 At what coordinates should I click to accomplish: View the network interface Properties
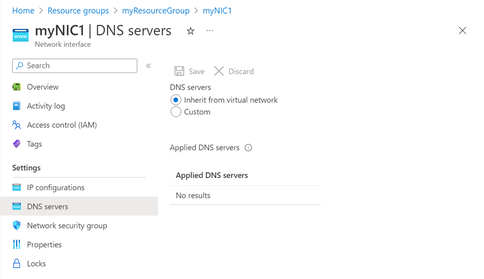click(x=44, y=244)
